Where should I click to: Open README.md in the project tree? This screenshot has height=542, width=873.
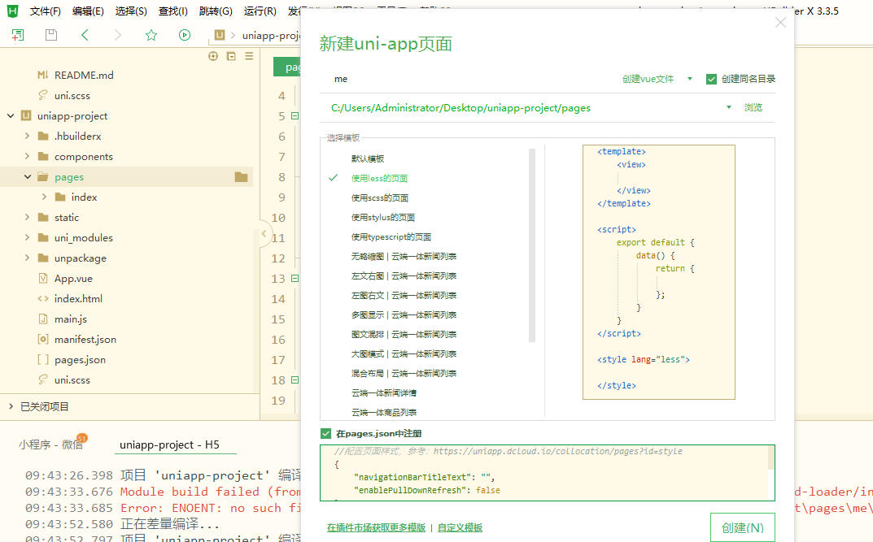(x=84, y=75)
